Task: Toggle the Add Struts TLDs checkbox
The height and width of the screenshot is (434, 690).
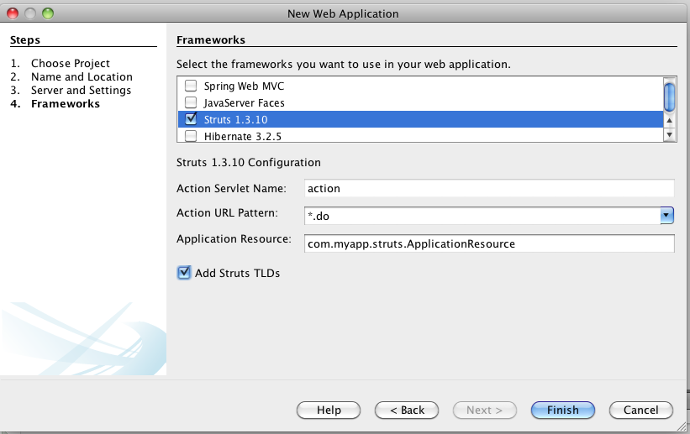Action: [x=183, y=273]
